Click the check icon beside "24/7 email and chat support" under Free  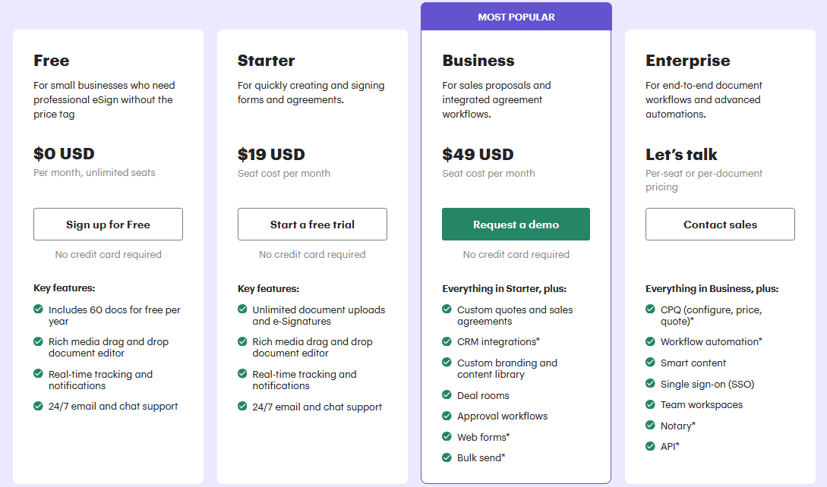click(37, 407)
